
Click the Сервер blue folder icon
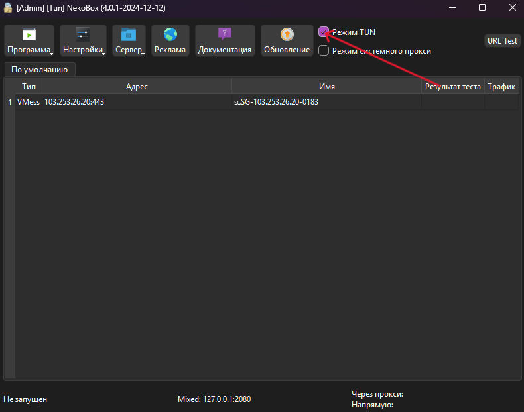[128, 34]
